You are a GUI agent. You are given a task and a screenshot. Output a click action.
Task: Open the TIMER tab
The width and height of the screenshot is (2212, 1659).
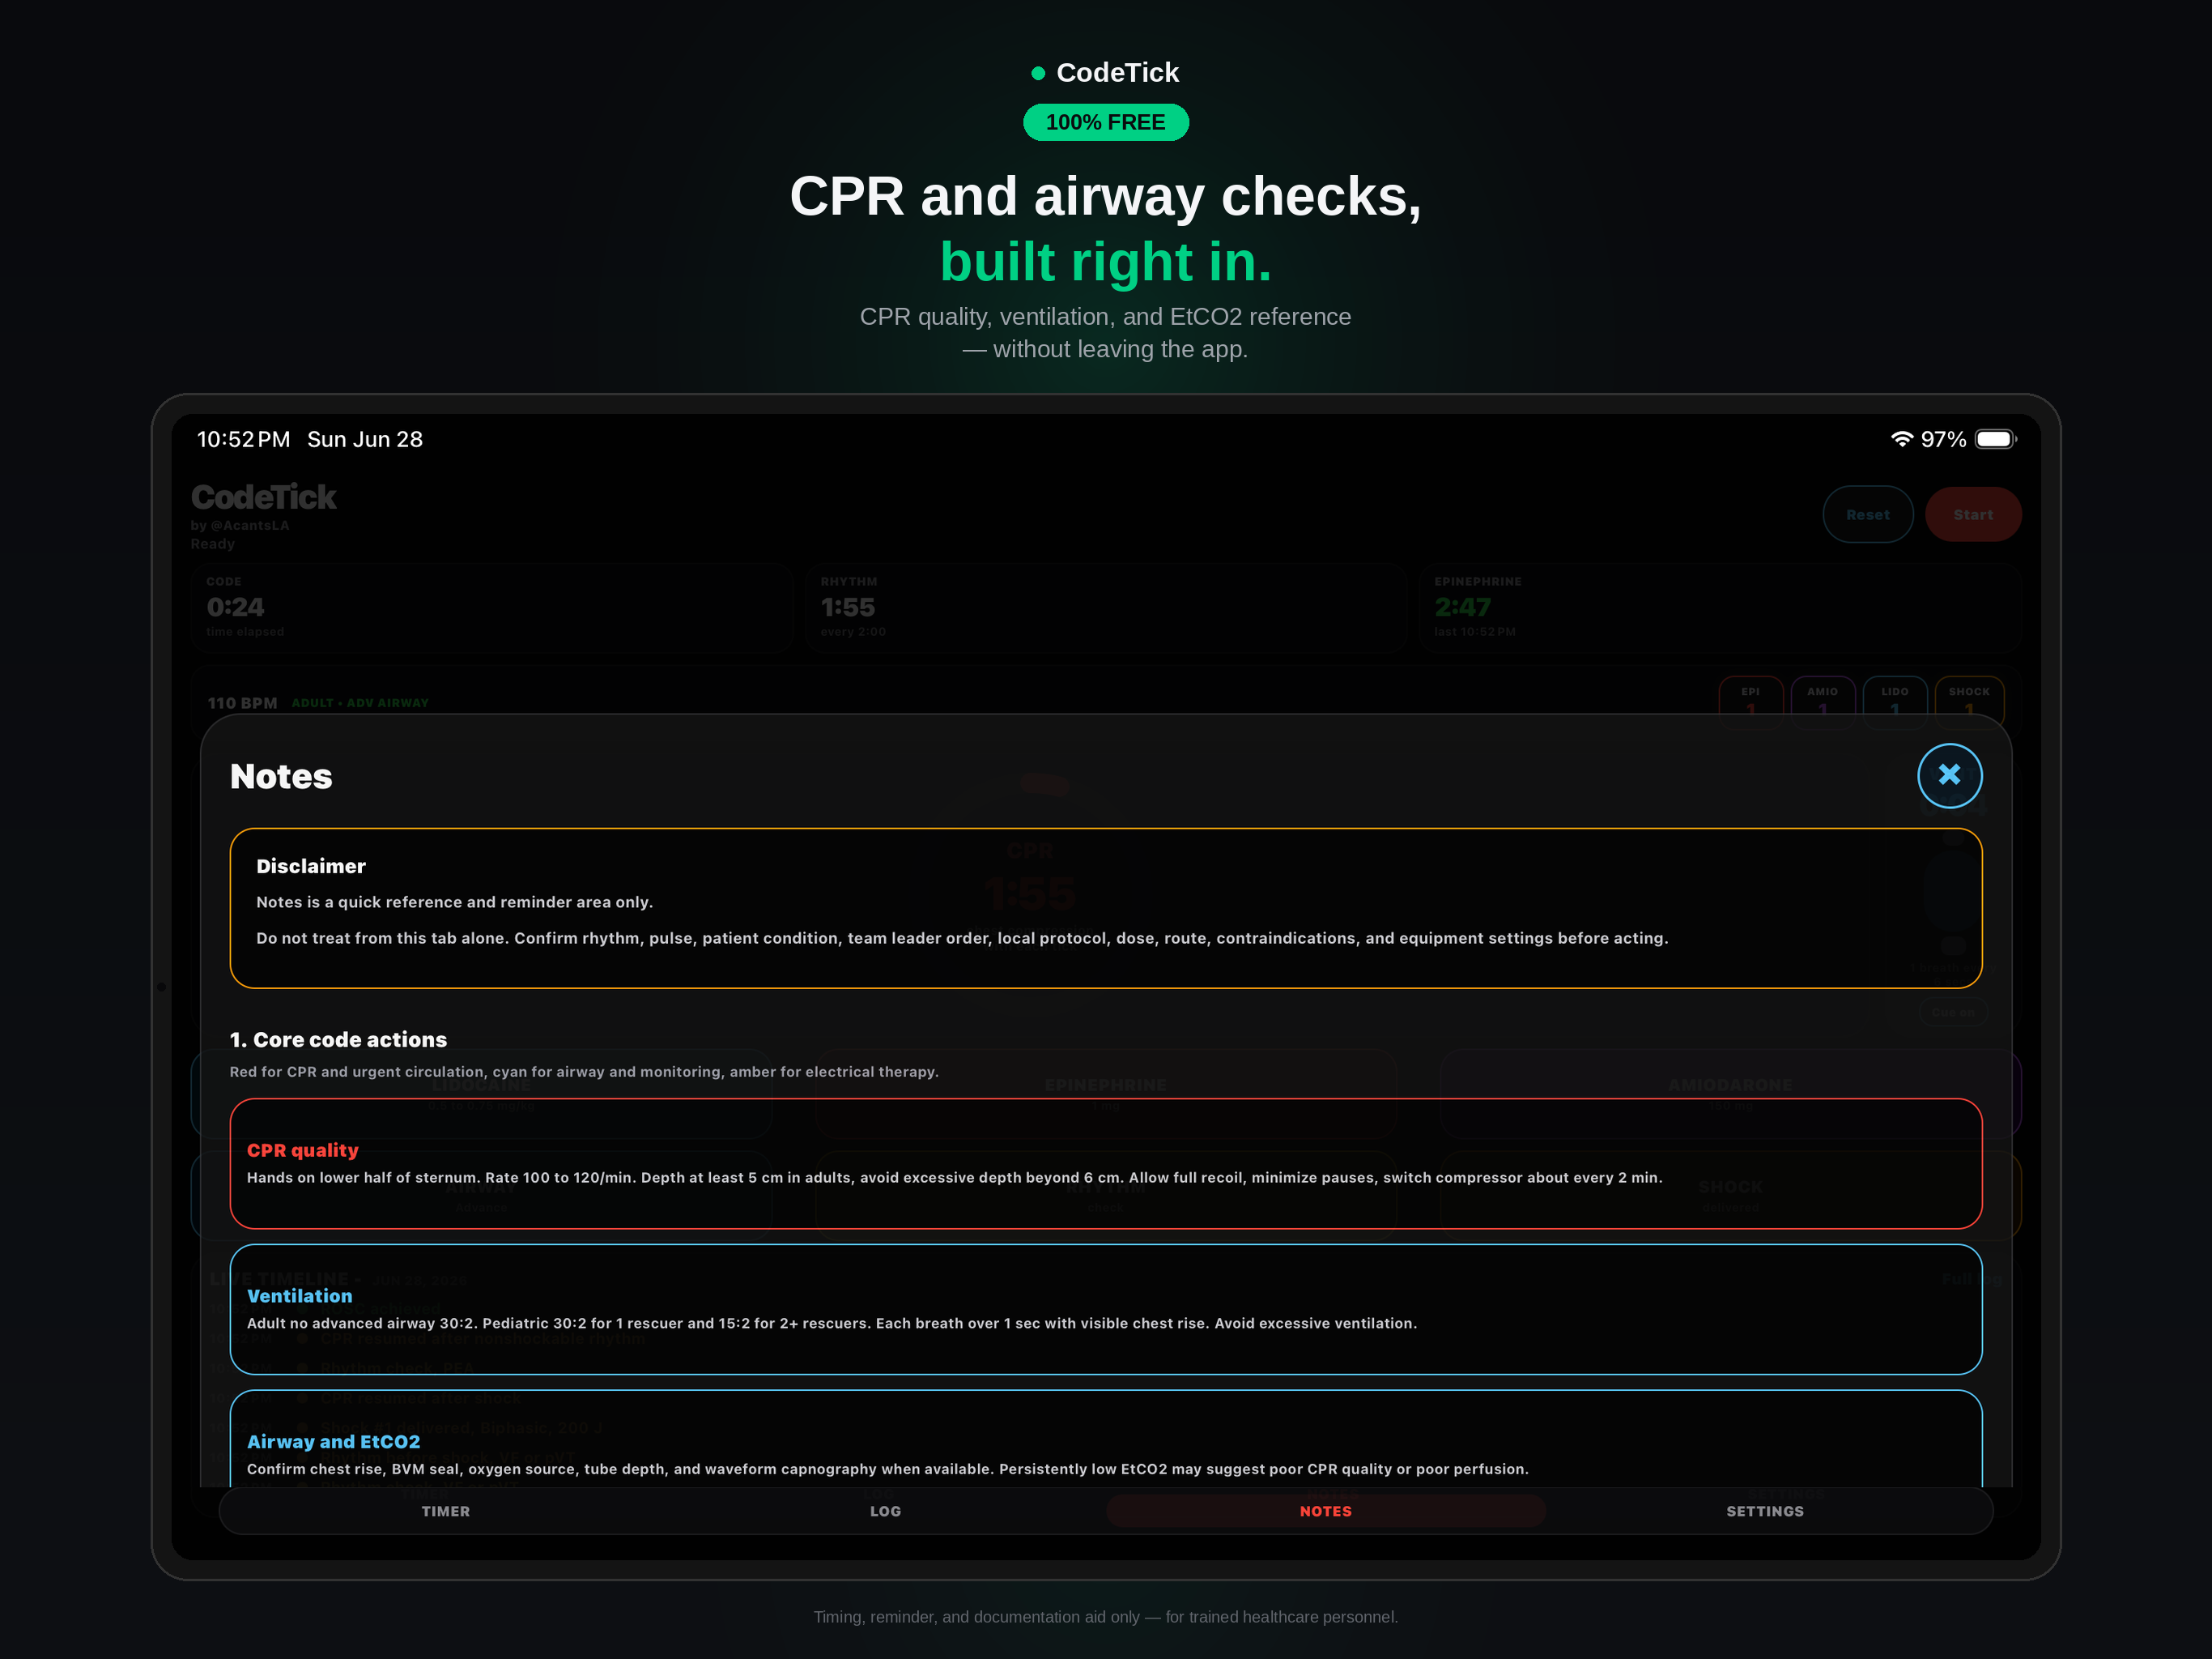pyautogui.click(x=445, y=1511)
